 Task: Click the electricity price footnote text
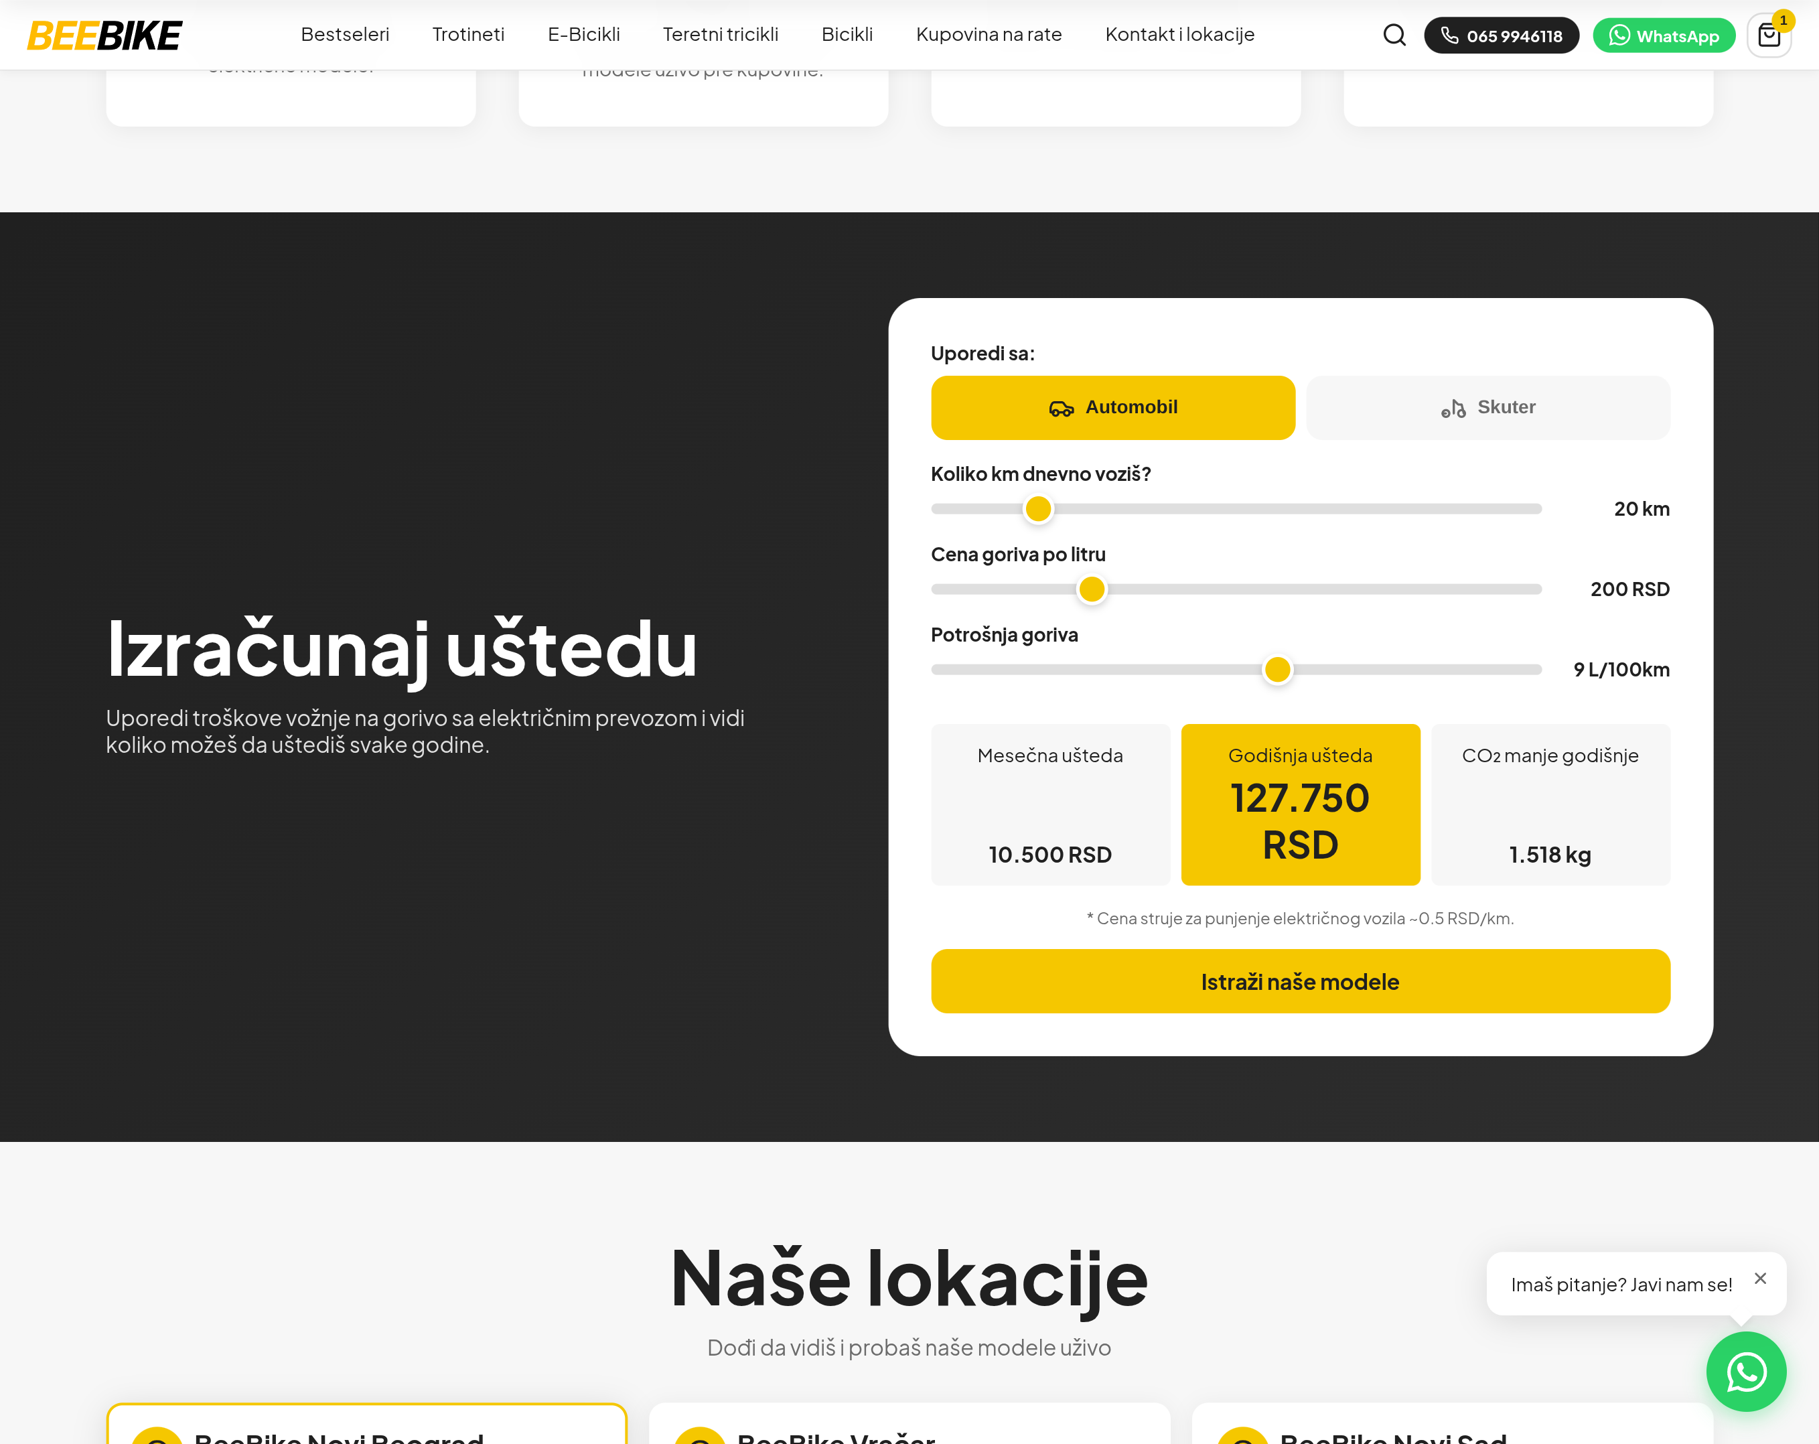pos(1300,918)
